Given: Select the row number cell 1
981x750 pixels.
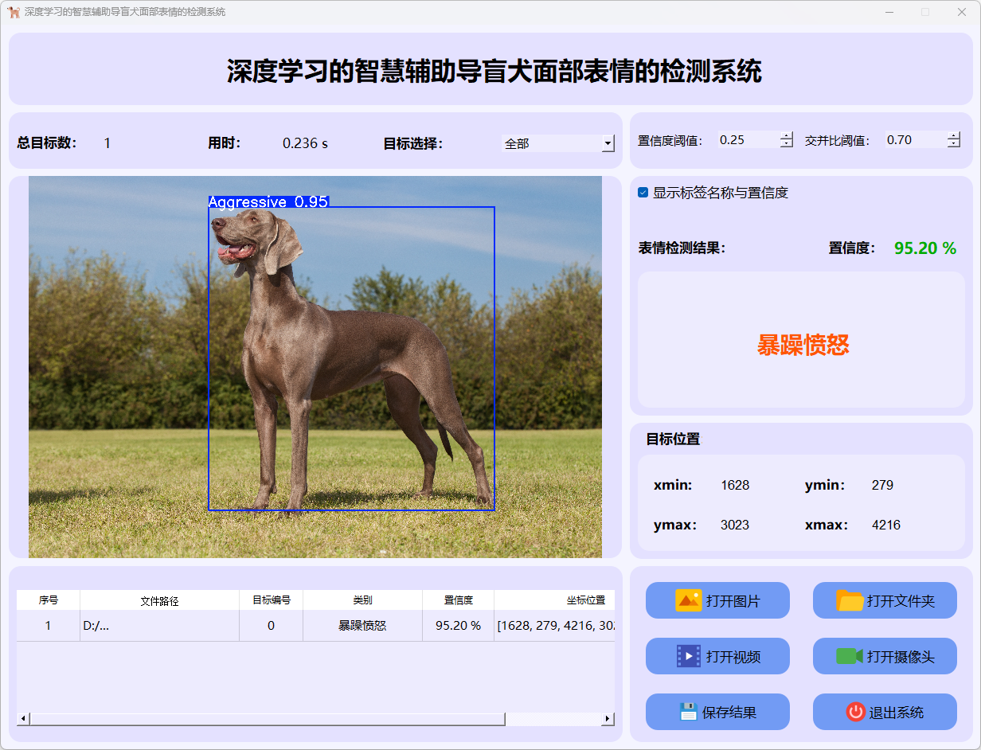Looking at the screenshot, I should tap(49, 626).
